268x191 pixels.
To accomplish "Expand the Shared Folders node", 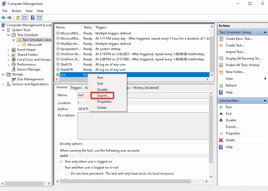I will tap(8, 55).
